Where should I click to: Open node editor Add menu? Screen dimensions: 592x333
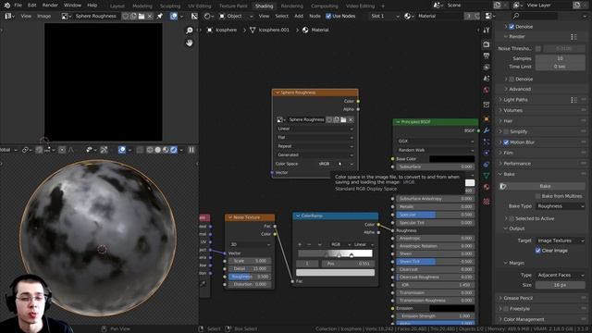[299, 17]
